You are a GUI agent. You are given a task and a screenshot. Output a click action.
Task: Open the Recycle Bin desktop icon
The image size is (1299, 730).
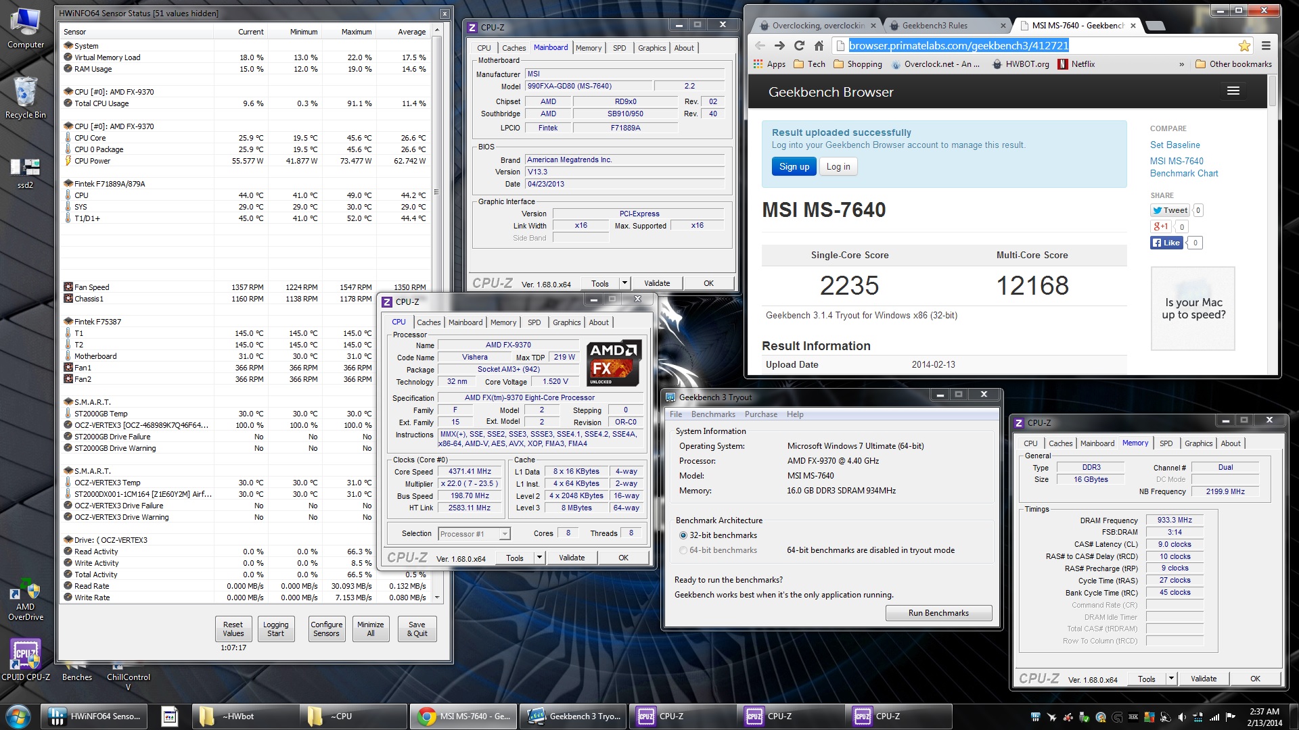pos(25,98)
